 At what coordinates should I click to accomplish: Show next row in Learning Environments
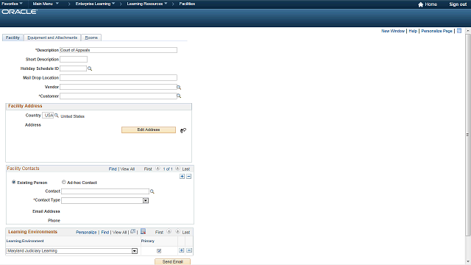tap(177, 232)
